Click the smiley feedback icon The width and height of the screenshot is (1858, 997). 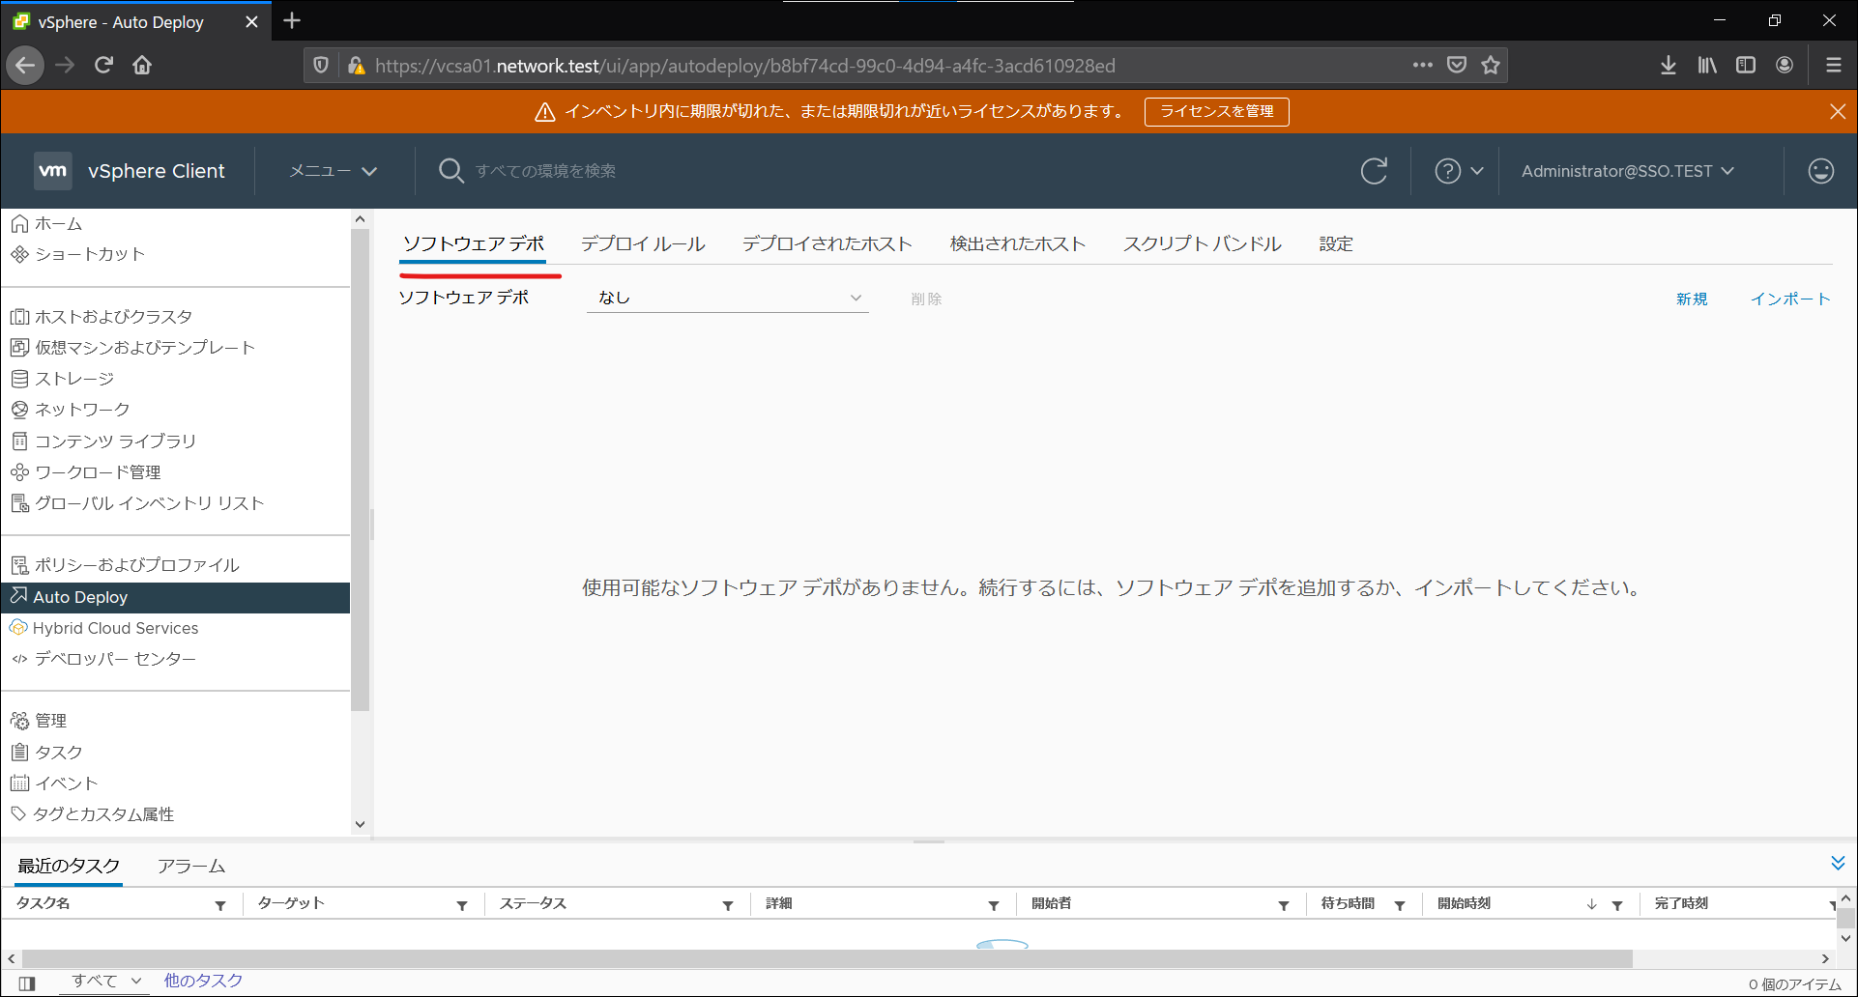click(1820, 171)
